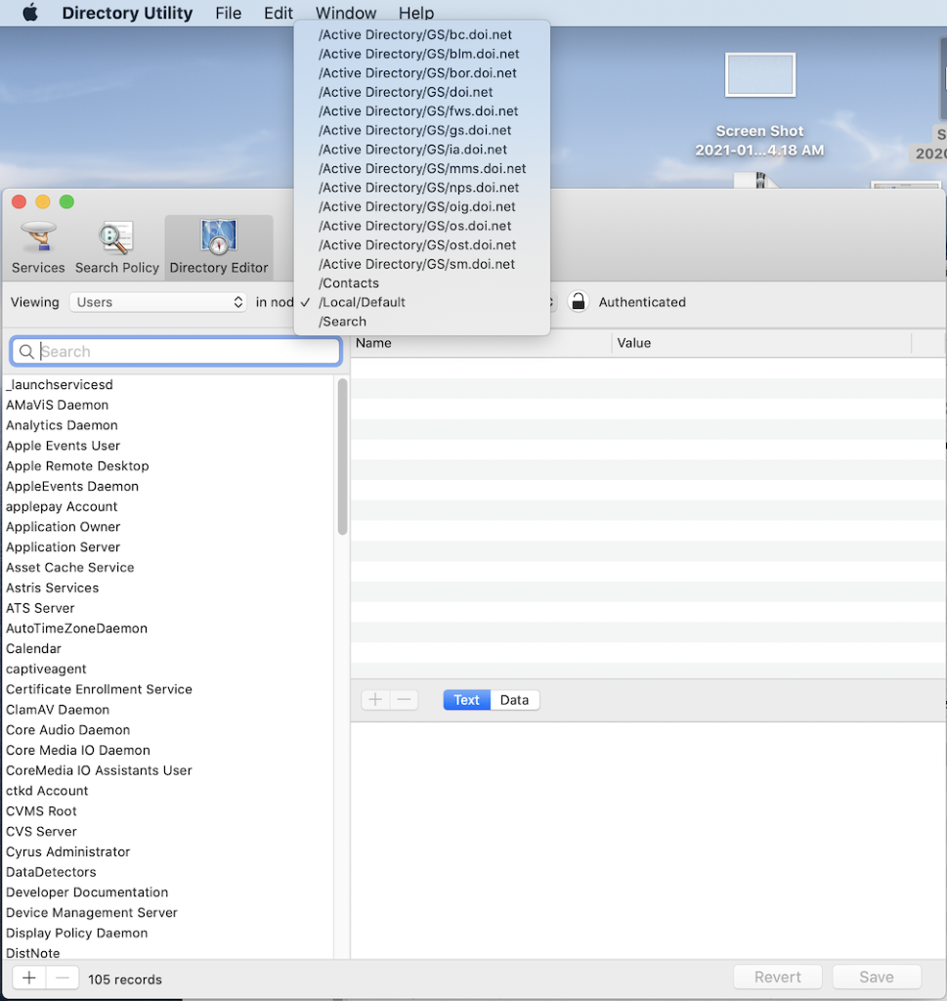Screen dimensions: 947x1001
Task: Choose /Active Directory/GS/ia.doi.net node
Action: click(x=422, y=150)
